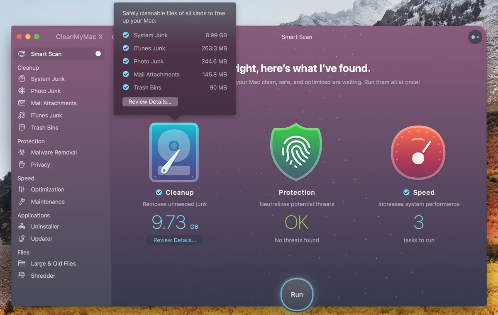Click the Mail Attachments envelope icon

pyautogui.click(x=22, y=103)
